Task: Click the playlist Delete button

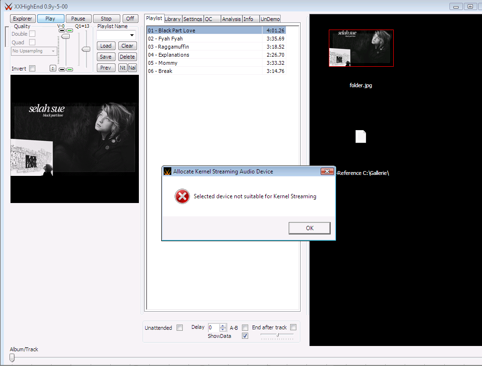Action: pyautogui.click(x=127, y=57)
